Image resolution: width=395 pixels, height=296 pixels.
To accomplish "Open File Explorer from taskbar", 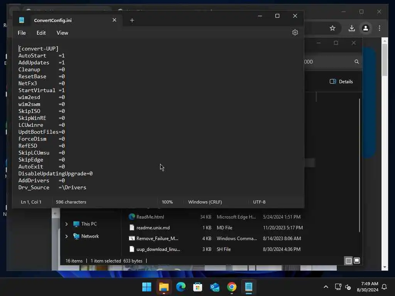I will click(164, 287).
